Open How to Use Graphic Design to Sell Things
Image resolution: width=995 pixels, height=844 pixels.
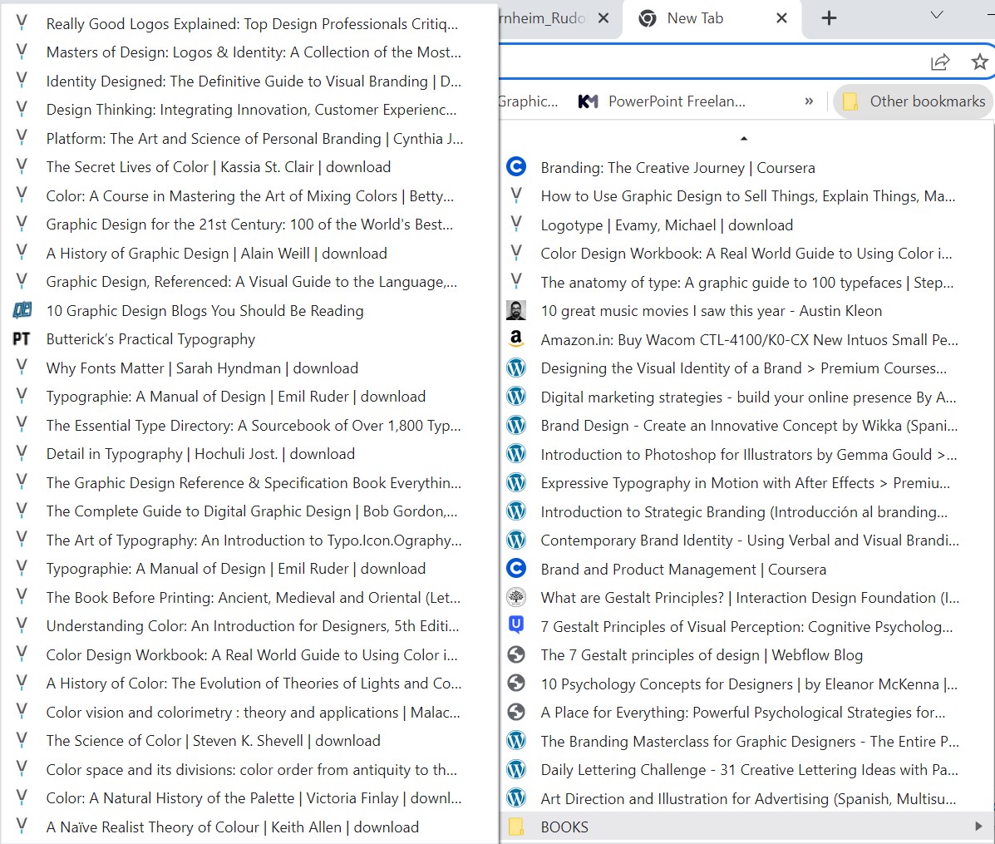point(746,196)
